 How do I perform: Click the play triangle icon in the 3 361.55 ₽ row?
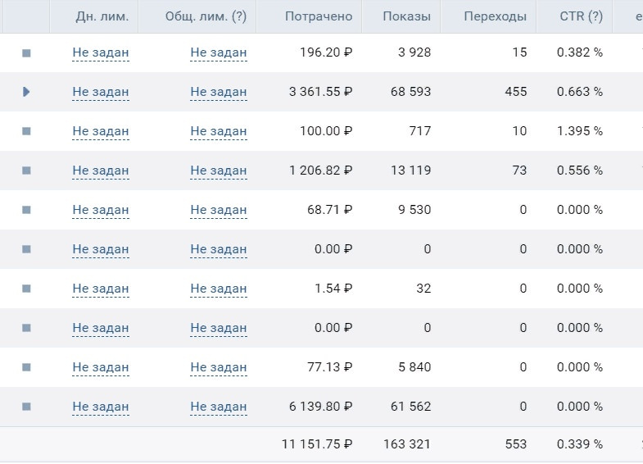click(26, 92)
